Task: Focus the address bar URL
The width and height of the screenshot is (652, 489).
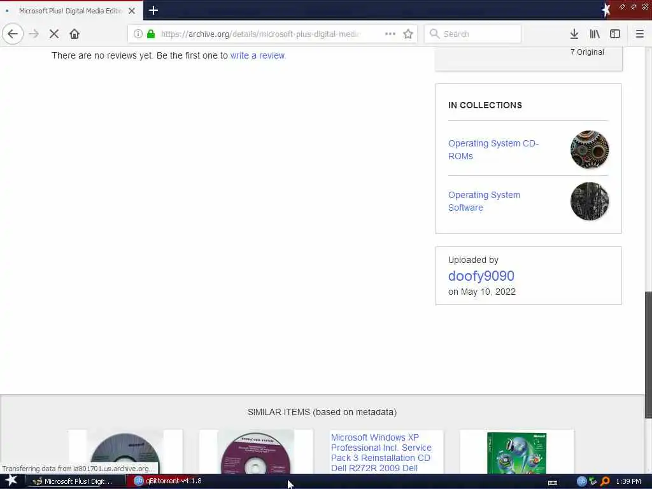Action: [x=261, y=34]
